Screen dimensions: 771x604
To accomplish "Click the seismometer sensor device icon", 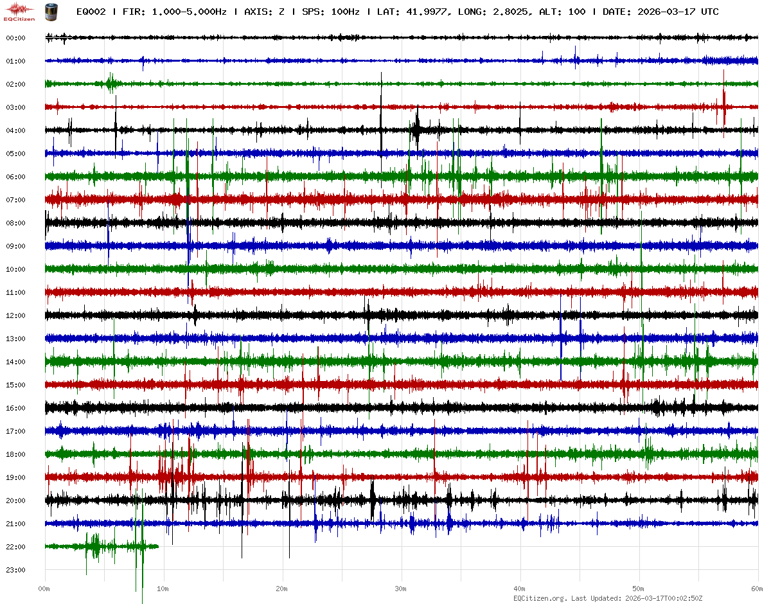I will pyautogui.click(x=50, y=12).
